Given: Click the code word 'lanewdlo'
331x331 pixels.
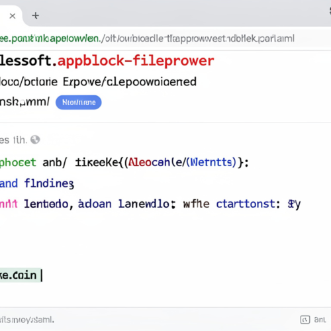Looking at the screenshot, I should click(x=144, y=204).
